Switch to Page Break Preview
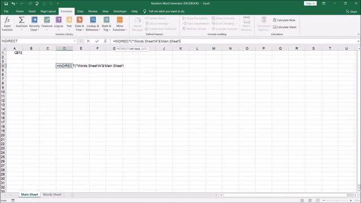 (318, 201)
